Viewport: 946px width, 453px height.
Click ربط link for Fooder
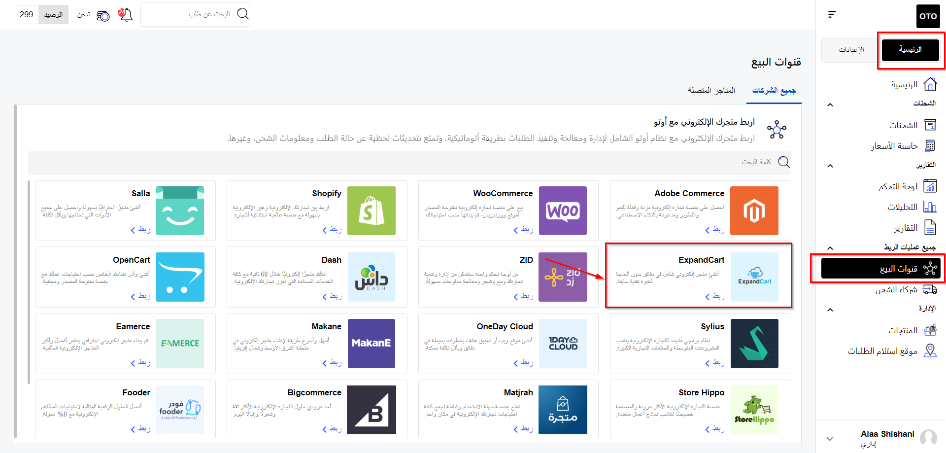coord(141,429)
